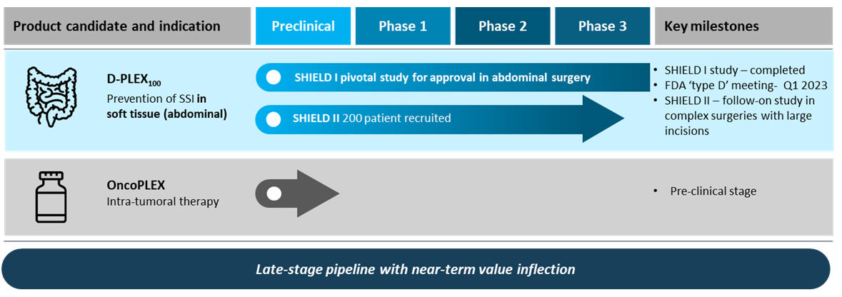Click Product candidate and indication header
842x297 pixels.
[x=127, y=26]
